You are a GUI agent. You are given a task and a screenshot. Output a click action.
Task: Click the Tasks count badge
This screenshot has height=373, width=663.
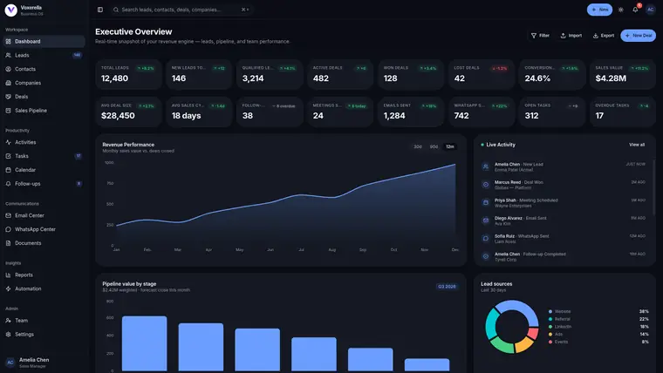[79, 156]
